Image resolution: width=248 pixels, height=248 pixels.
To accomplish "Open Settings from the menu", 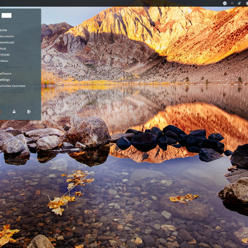I will (5, 80).
